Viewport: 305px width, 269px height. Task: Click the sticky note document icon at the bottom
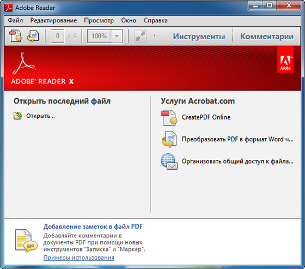pos(26,241)
